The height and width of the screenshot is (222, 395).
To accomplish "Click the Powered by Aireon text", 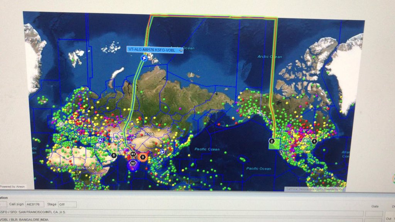I will coord(12,187).
